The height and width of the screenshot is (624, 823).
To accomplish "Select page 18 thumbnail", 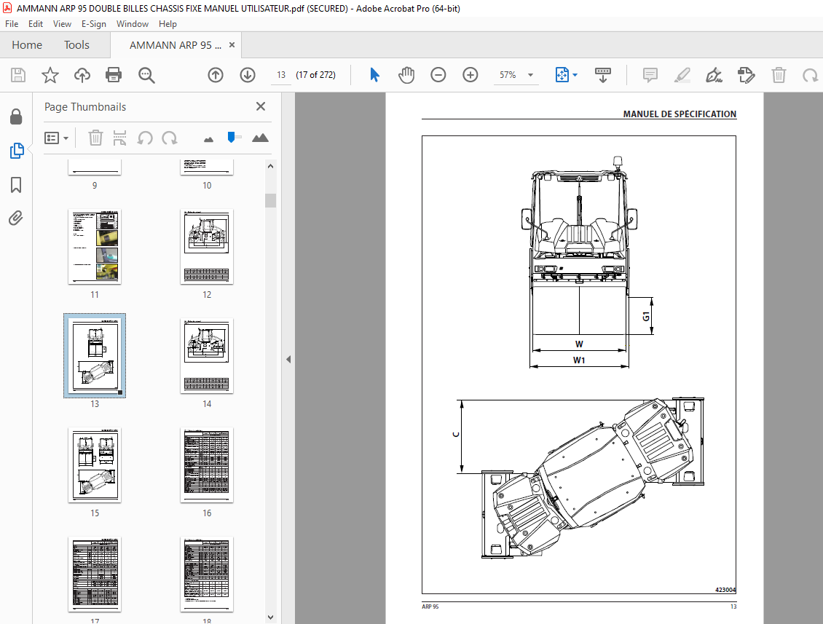I will point(207,574).
